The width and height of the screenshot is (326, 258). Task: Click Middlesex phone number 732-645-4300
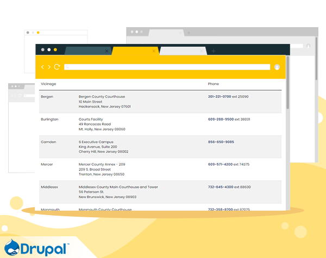point(221,187)
